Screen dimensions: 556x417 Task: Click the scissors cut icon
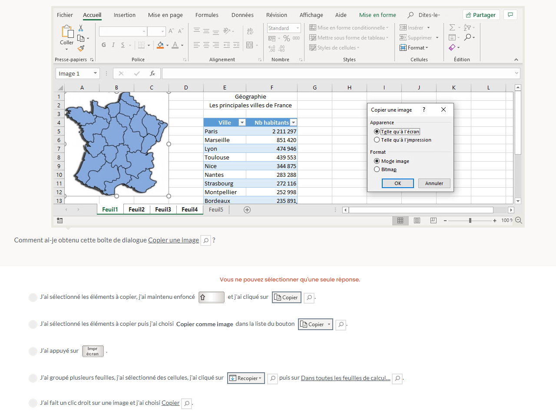tap(81, 28)
